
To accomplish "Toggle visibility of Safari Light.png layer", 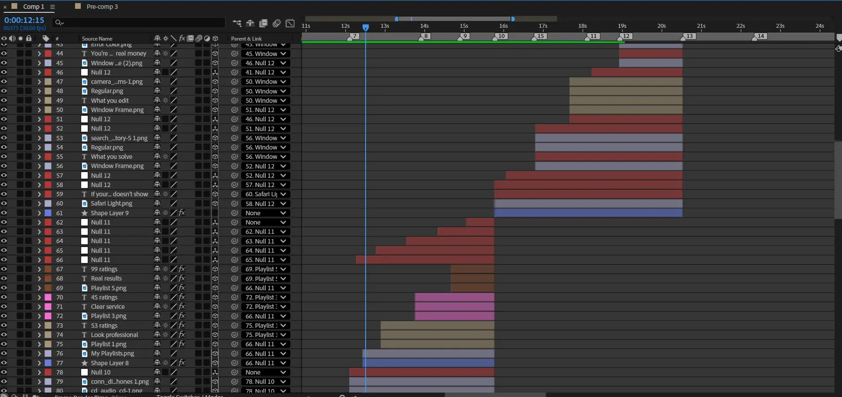I will pos(4,203).
